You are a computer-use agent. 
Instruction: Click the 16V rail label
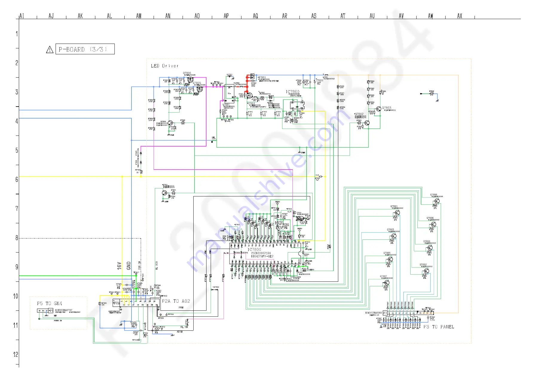tap(119, 266)
